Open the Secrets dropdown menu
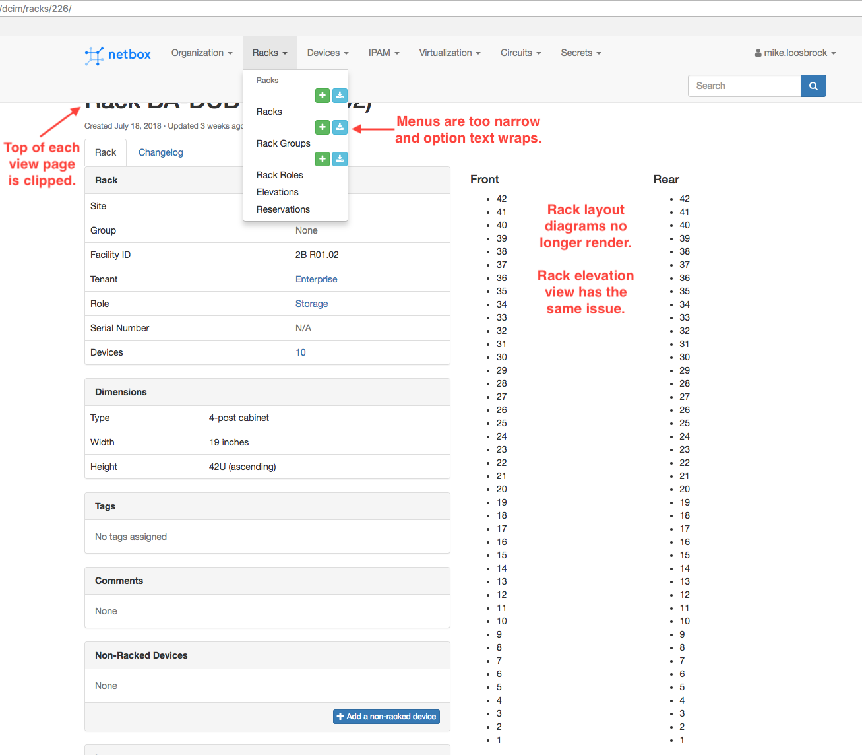Image resolution: width=862 pixels, height=755 pixels. point(581,53)
